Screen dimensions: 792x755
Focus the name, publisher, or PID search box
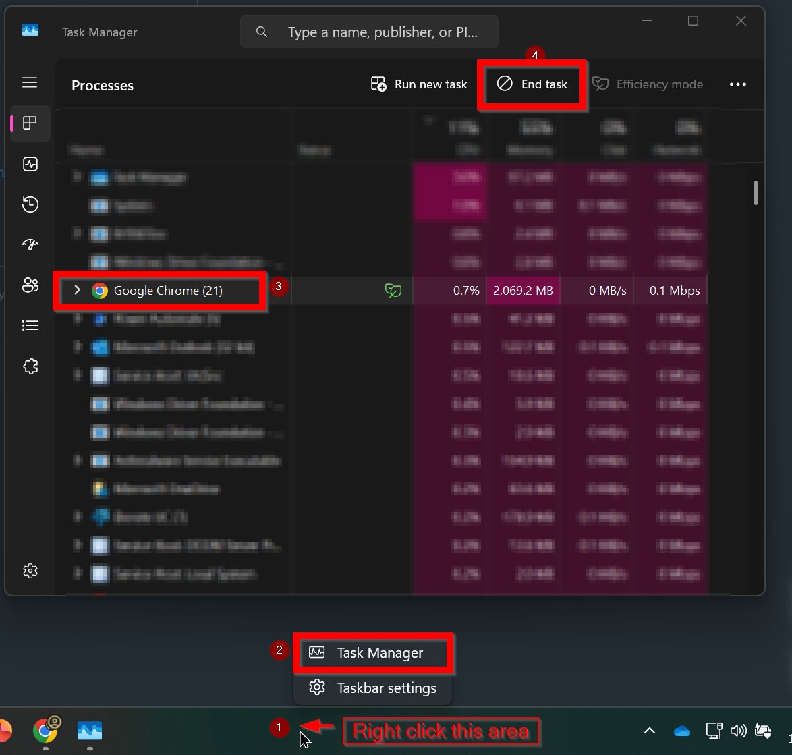pyautogui.click(x=369, y=32)
